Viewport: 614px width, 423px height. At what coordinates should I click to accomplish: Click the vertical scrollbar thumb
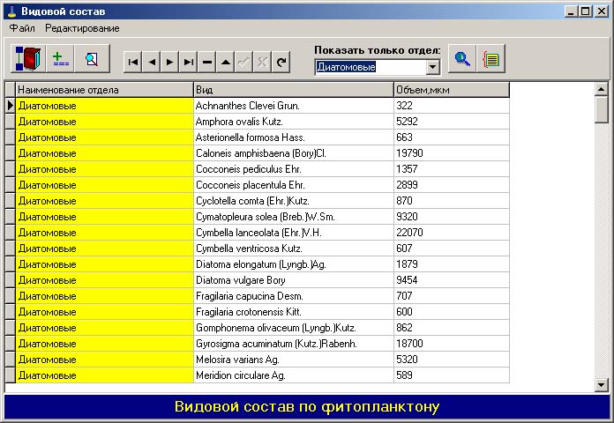point(601,109)
